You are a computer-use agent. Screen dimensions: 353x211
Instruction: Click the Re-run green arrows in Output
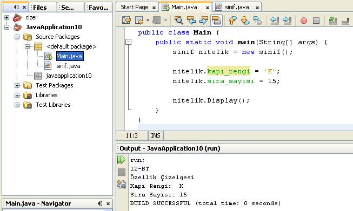coord(121,160)
